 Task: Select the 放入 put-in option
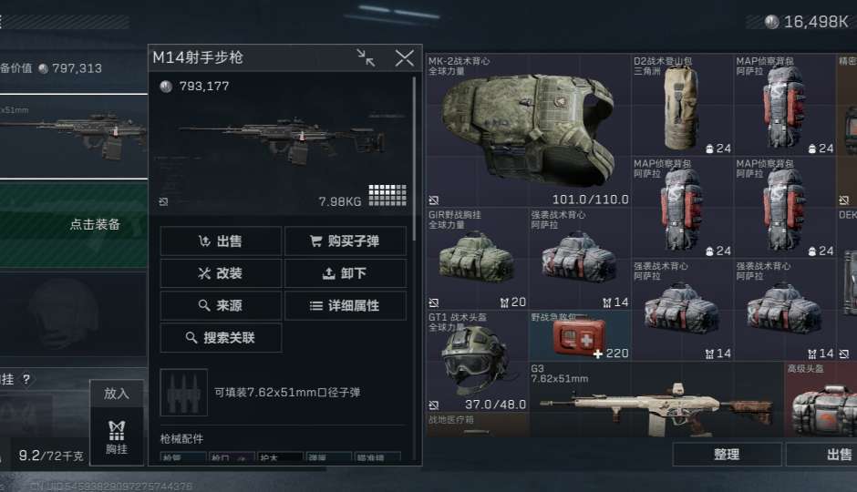[117, 394]
